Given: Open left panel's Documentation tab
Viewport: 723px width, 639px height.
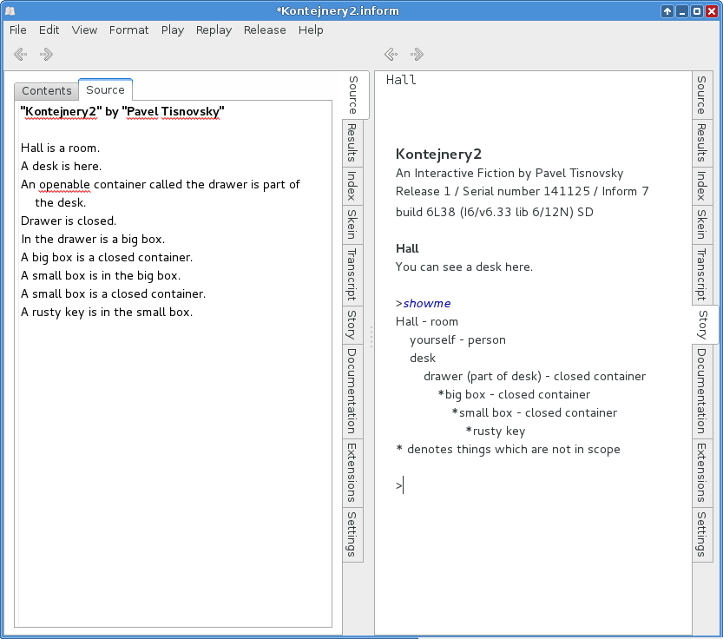Looking at the screenshot, I should pyautogui.click(x=352, y=392).
